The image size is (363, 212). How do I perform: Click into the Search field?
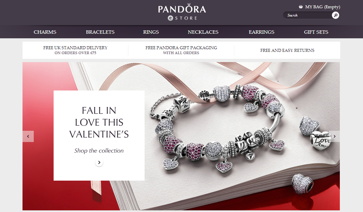pos(308,15)
